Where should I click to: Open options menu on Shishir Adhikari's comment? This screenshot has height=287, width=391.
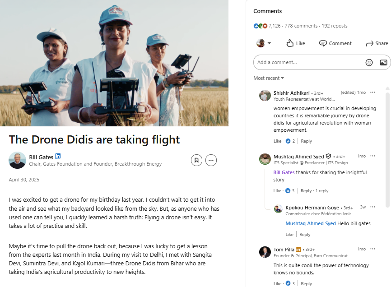[372, 93]
